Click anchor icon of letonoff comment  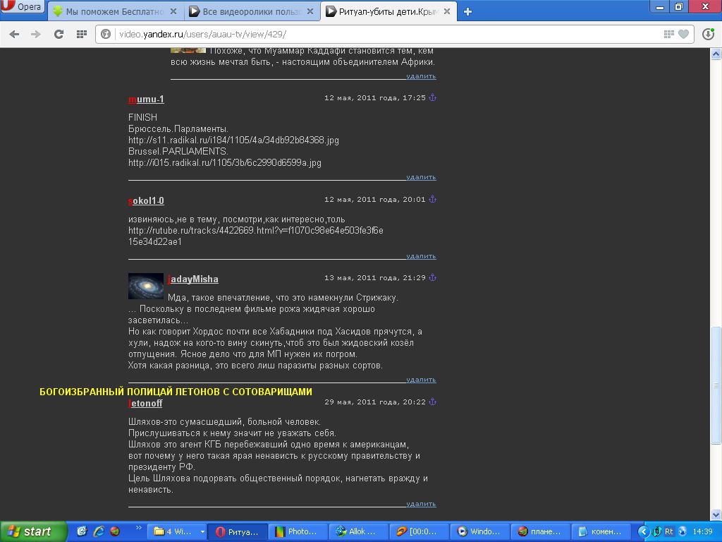pyautogui.click(x=432, y=402)
